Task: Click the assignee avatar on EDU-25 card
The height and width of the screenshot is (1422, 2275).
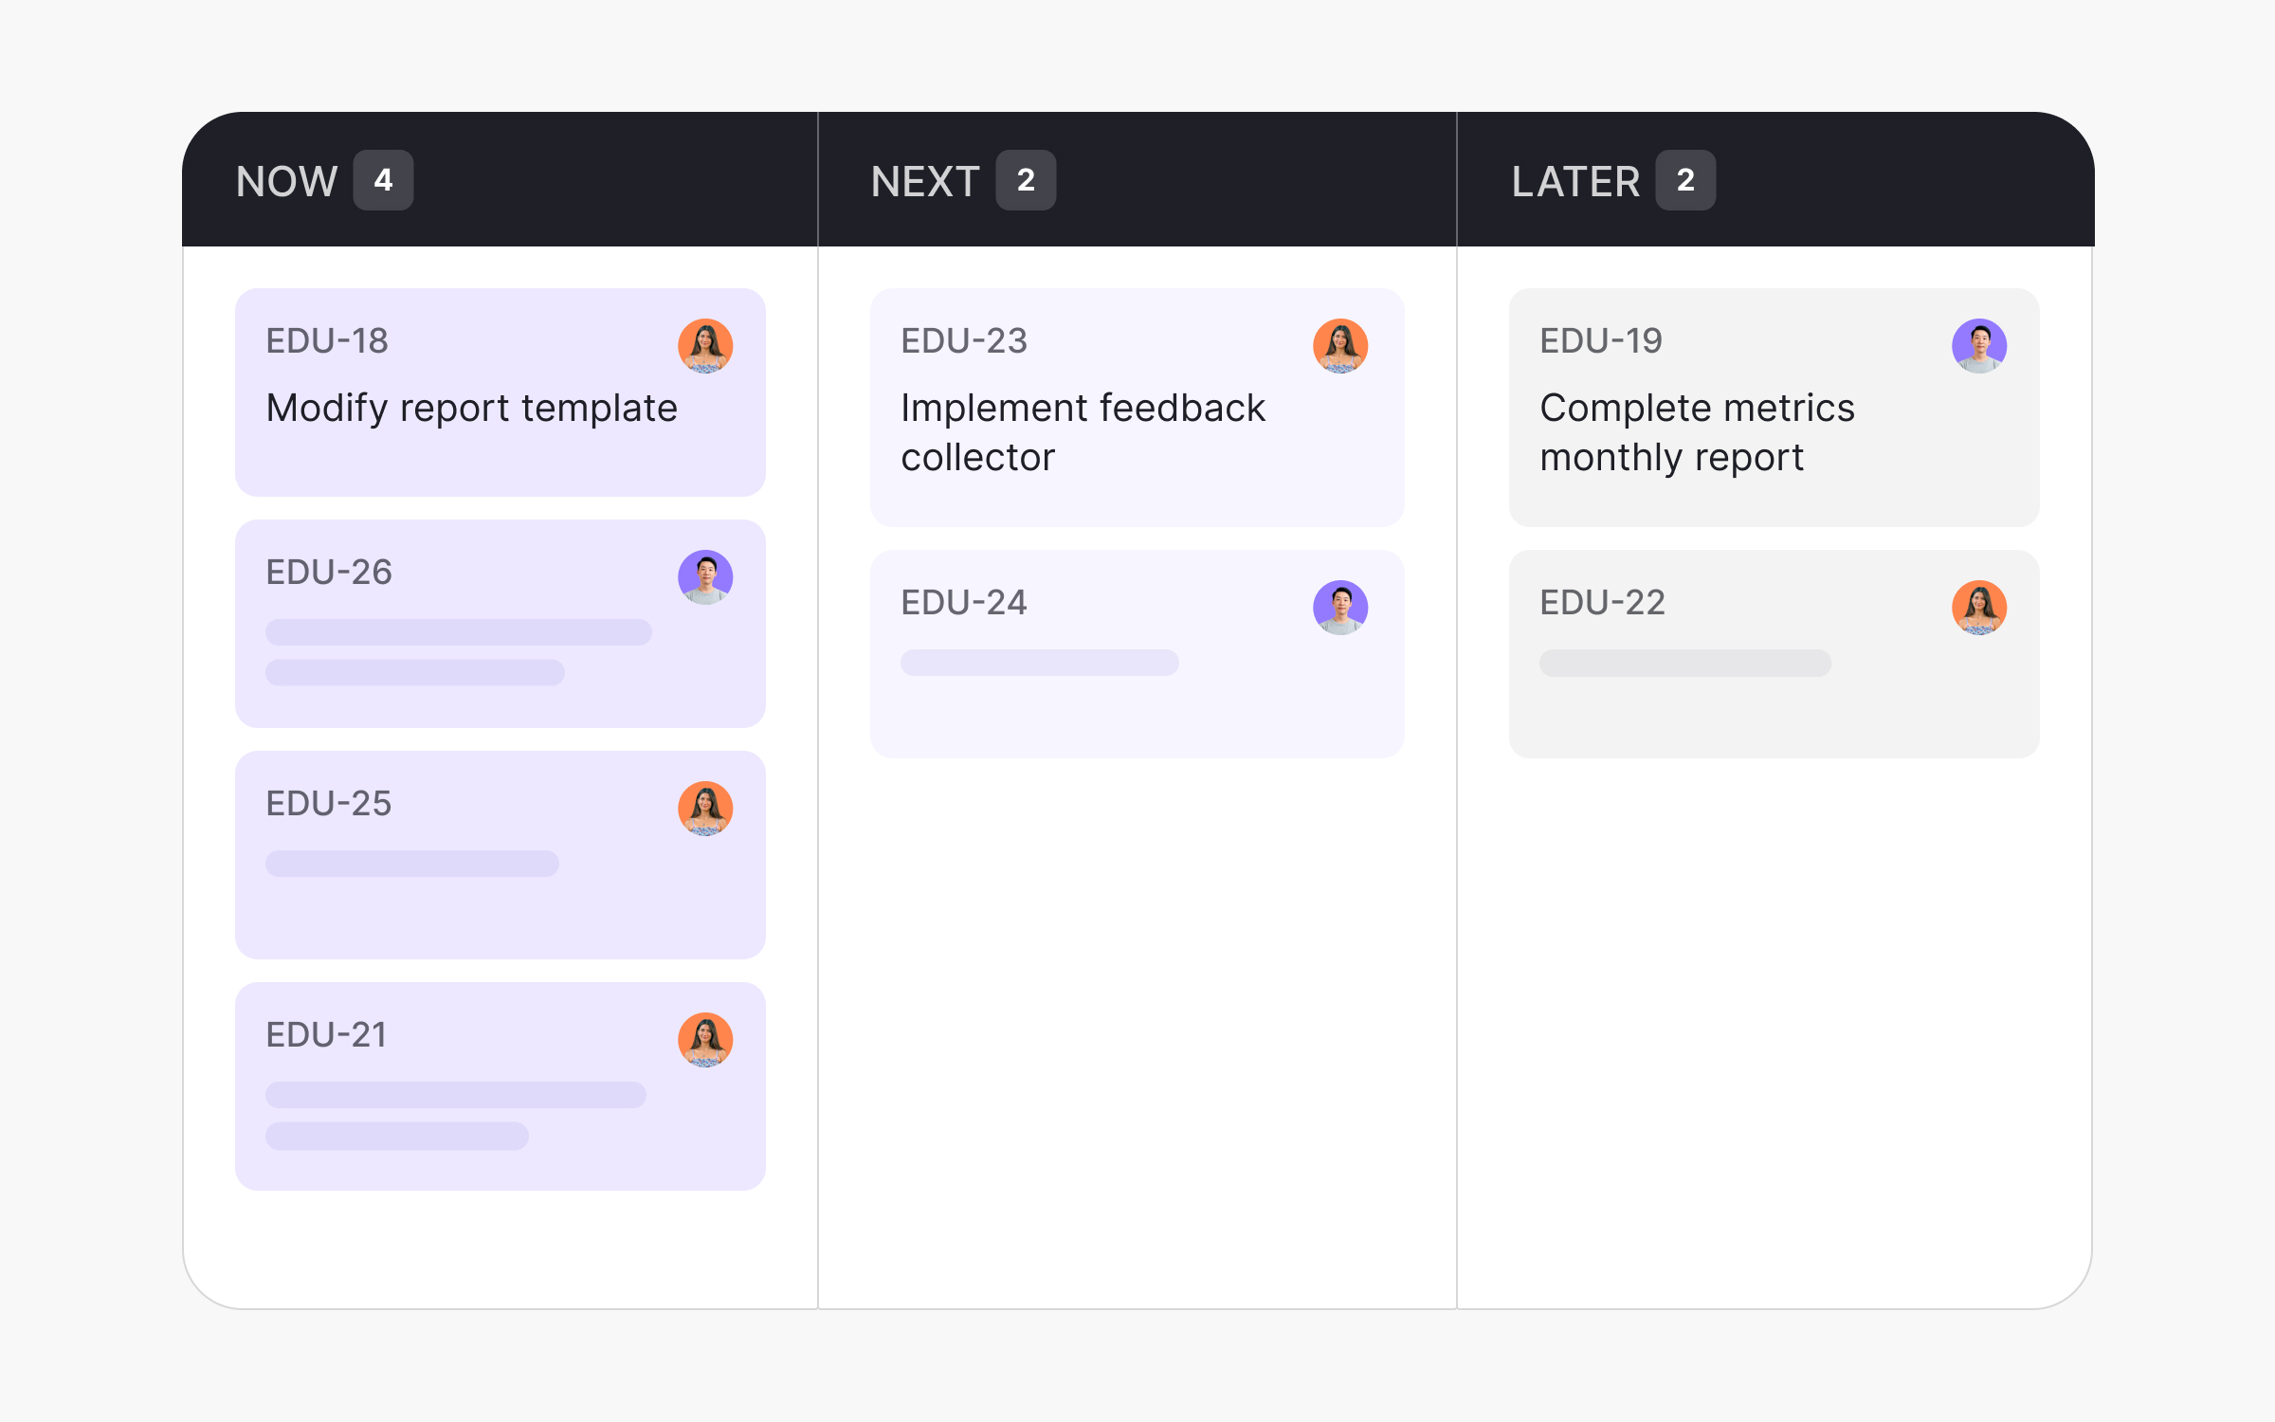Action: point(705,809)
